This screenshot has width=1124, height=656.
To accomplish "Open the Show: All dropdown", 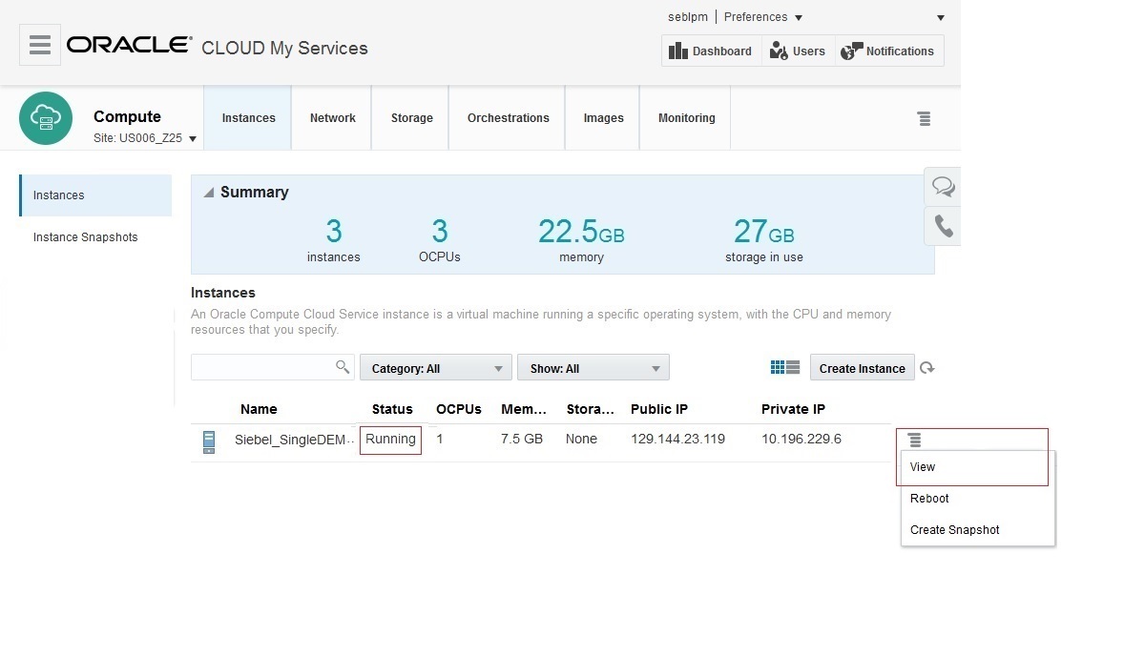I will (x=593, y=368).
